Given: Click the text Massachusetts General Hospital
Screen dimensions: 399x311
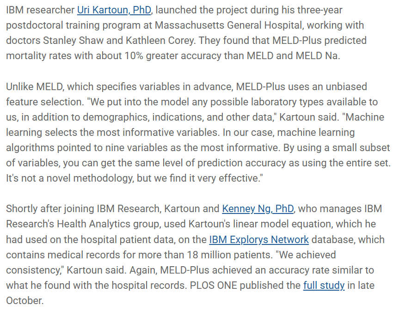Looking at the screenshot, I should 228,25.
